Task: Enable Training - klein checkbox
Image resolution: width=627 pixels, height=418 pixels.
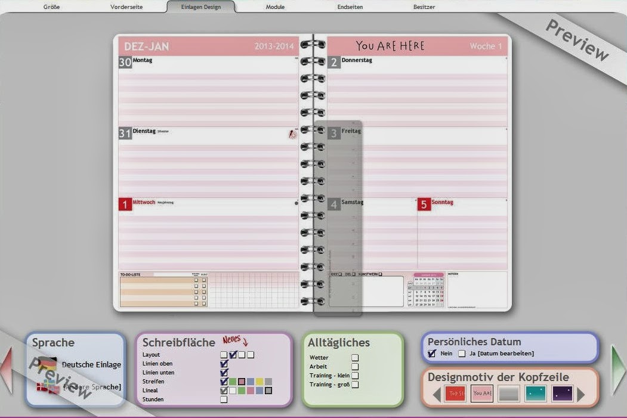Action: tap(355, 376)
